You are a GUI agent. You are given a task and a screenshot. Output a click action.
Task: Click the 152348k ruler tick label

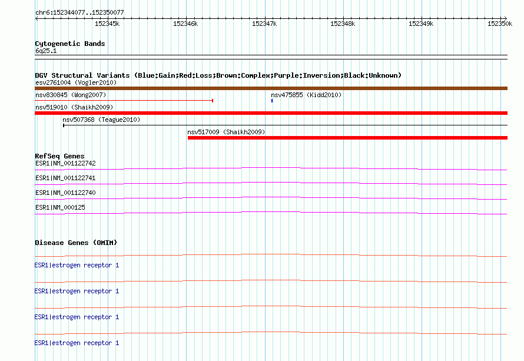click(343, 24)
